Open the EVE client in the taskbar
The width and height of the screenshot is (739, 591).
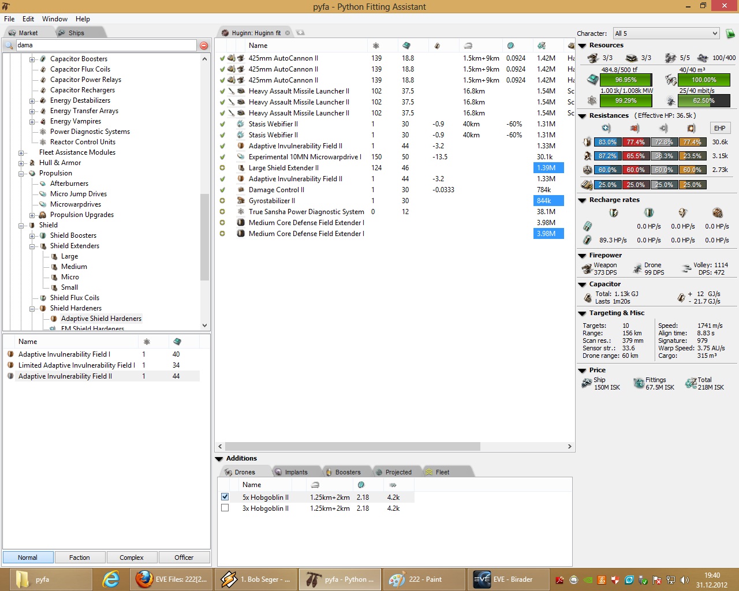click(507, 579)
